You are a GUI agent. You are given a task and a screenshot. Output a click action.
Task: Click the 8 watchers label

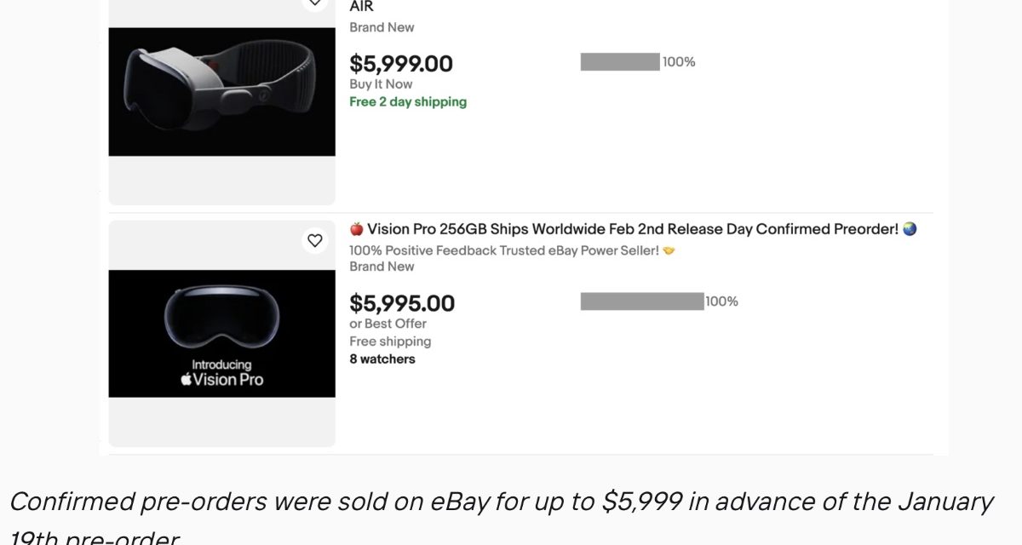[382, 359]
